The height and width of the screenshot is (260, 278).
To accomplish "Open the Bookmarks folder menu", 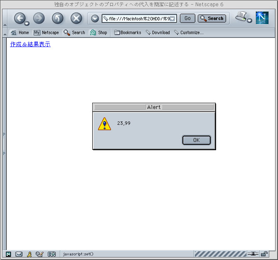I will click(x=128, y=32).
